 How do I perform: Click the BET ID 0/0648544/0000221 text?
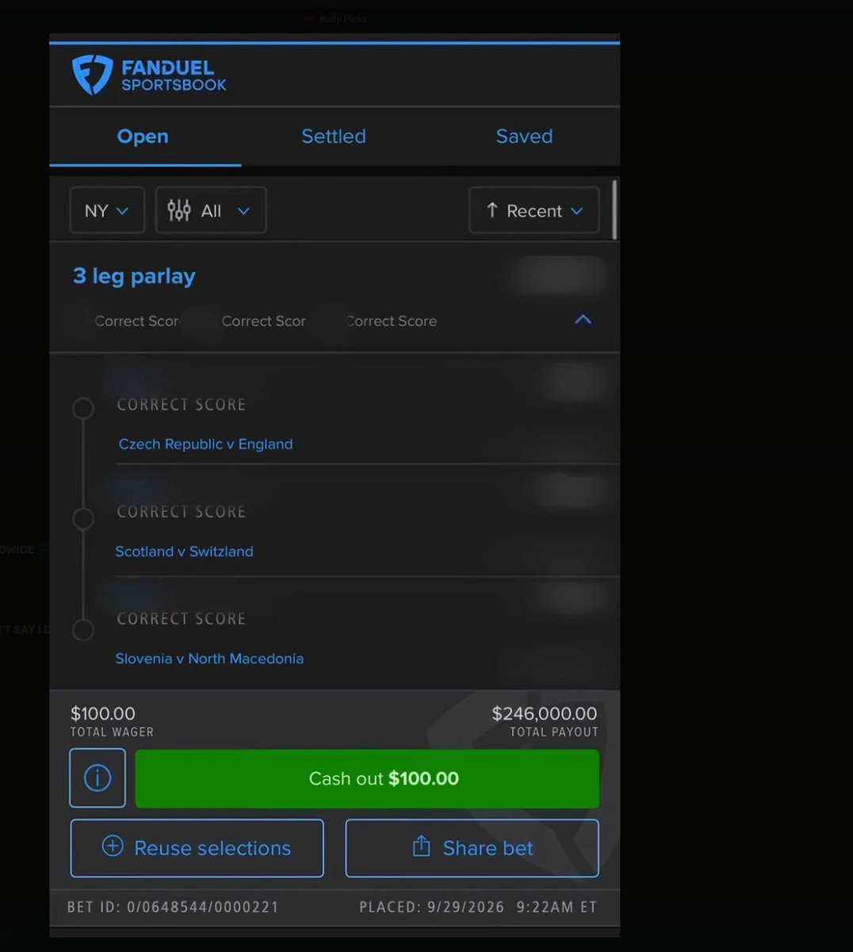tap(173, 907)
